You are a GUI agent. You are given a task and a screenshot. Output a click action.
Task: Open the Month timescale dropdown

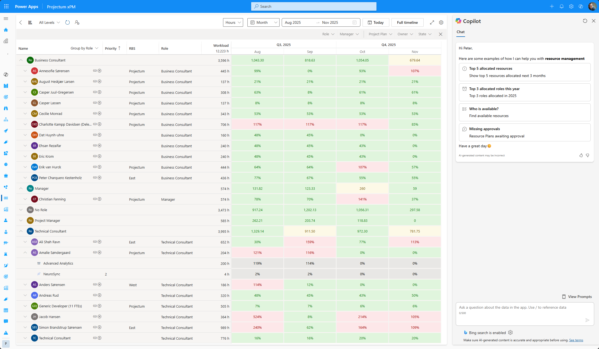tap(263, 22)
